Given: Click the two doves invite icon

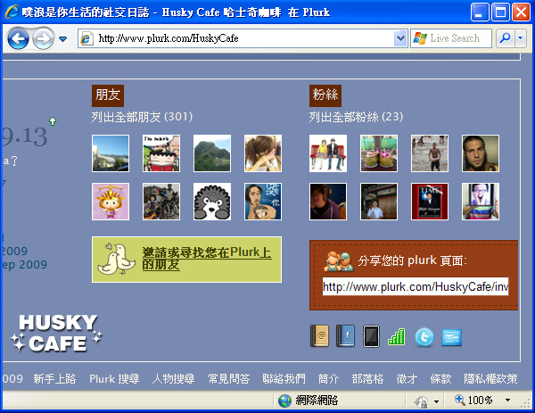Looking at the screenshot, I should [117, 259].
